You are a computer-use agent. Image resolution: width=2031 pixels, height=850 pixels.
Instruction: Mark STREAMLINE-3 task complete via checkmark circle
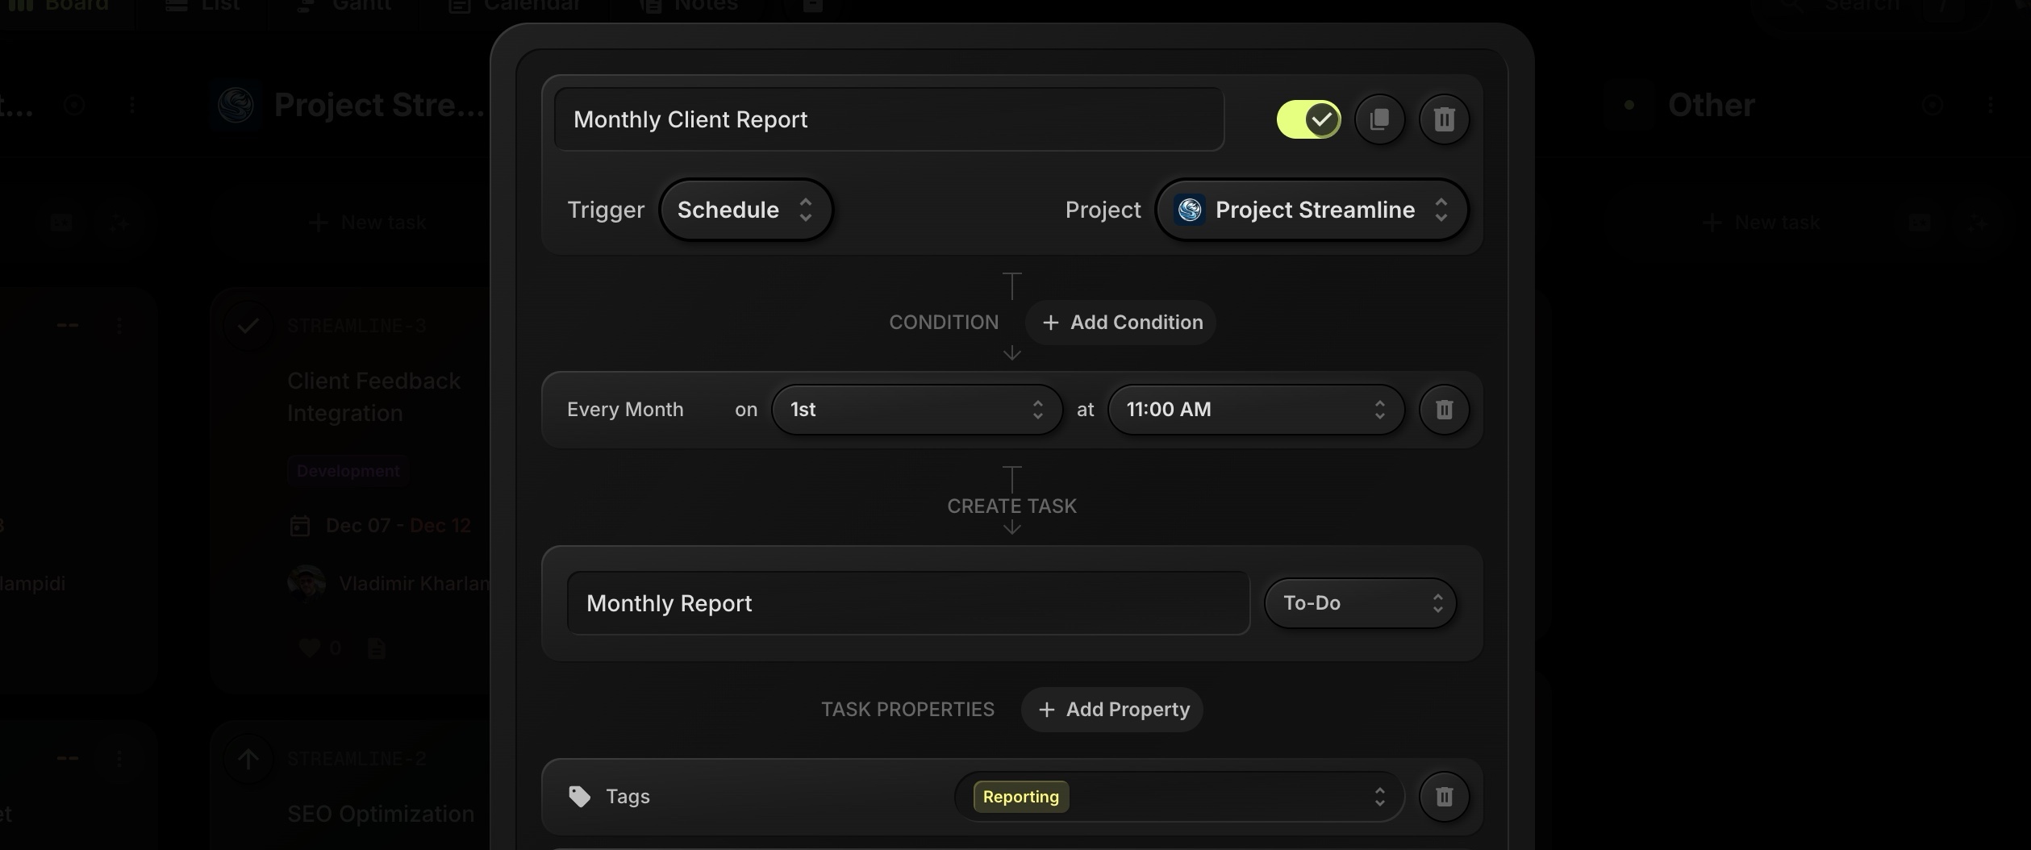[248, 325]
